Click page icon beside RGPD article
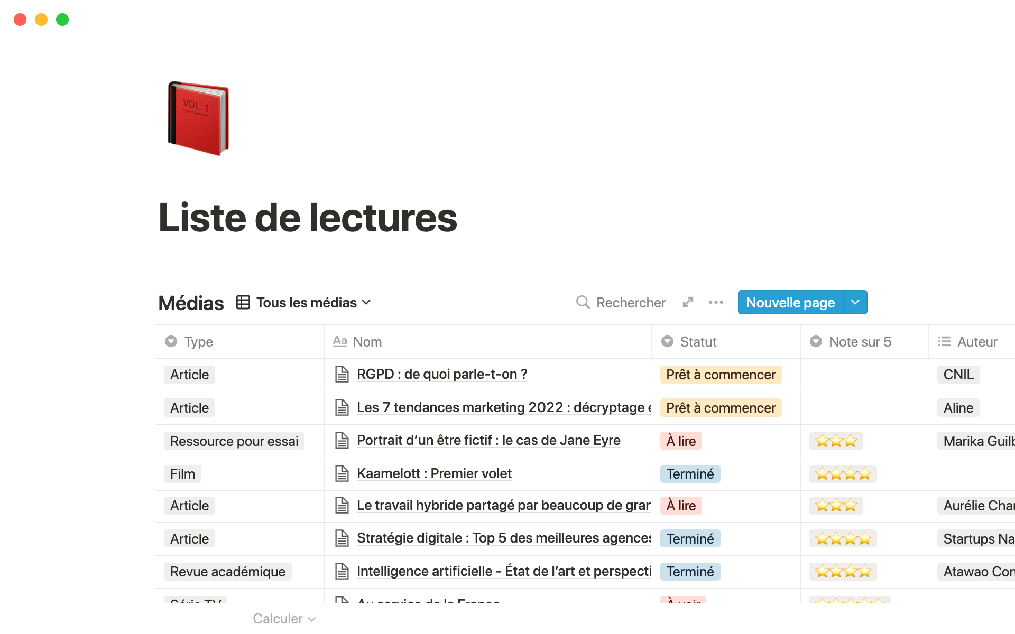This screenshot has width=1015, height=634. point(342,375)
